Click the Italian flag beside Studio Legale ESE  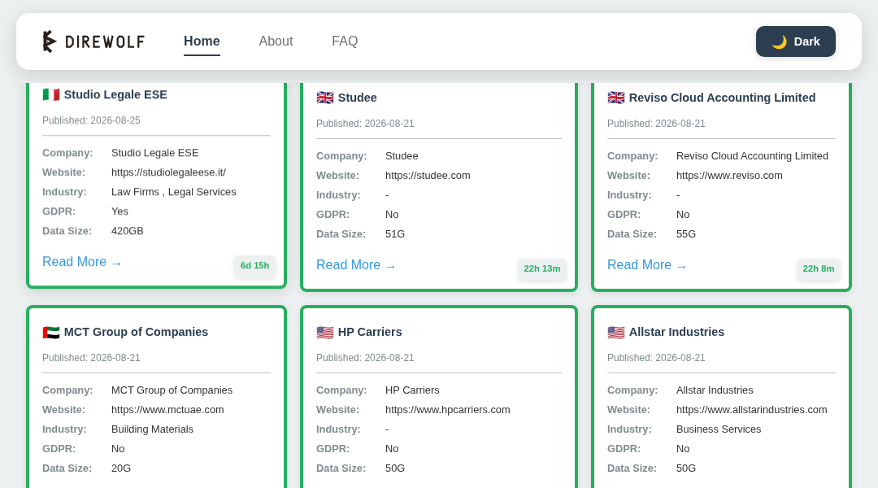(51, 94)
